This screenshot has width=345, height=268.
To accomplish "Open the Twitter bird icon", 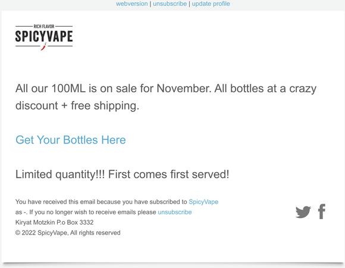I will [303, 212].
